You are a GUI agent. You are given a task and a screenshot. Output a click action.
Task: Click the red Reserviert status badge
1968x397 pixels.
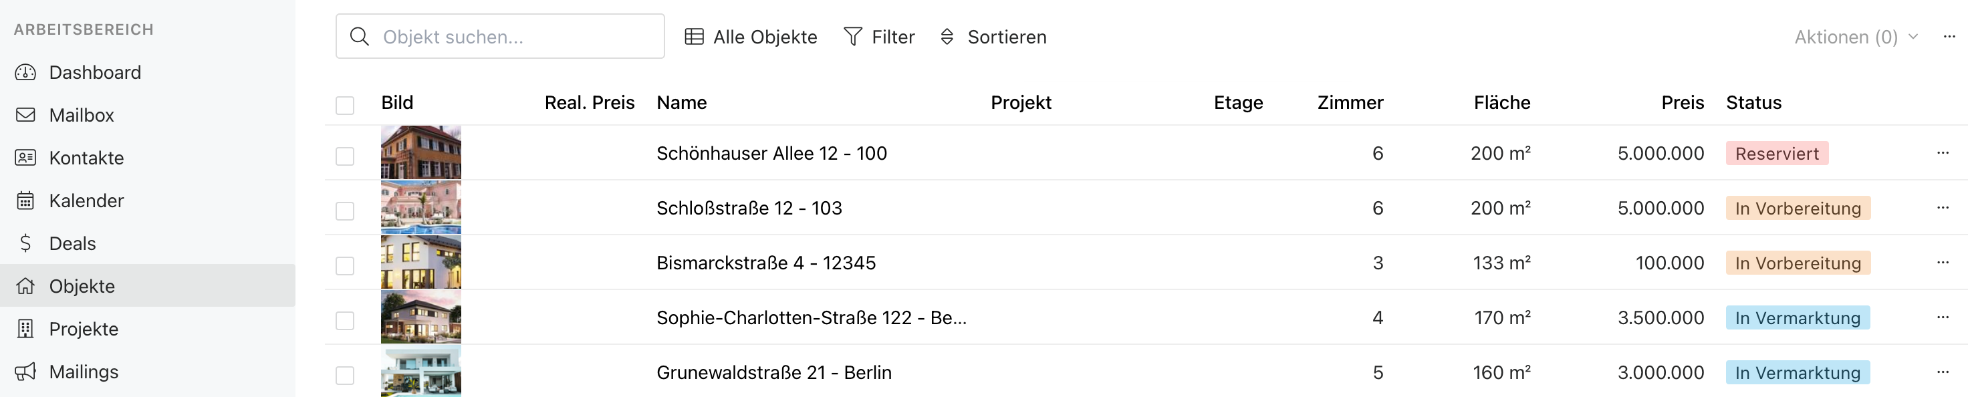tap(1776, 154)
